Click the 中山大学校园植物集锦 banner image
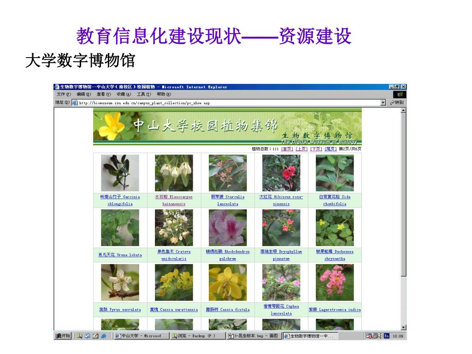This screenshot has height=354, width=472. point(227,127)
